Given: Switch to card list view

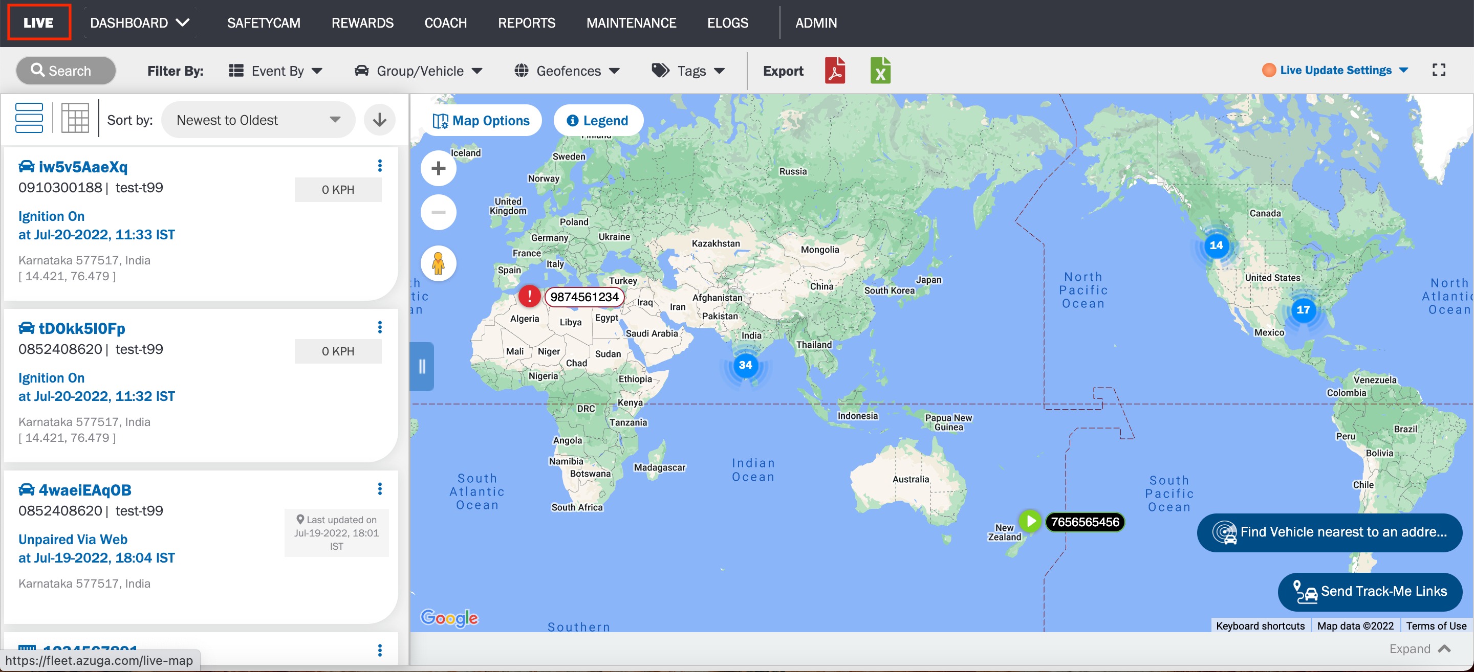Looking at the screenshot, I should (29, 118).
